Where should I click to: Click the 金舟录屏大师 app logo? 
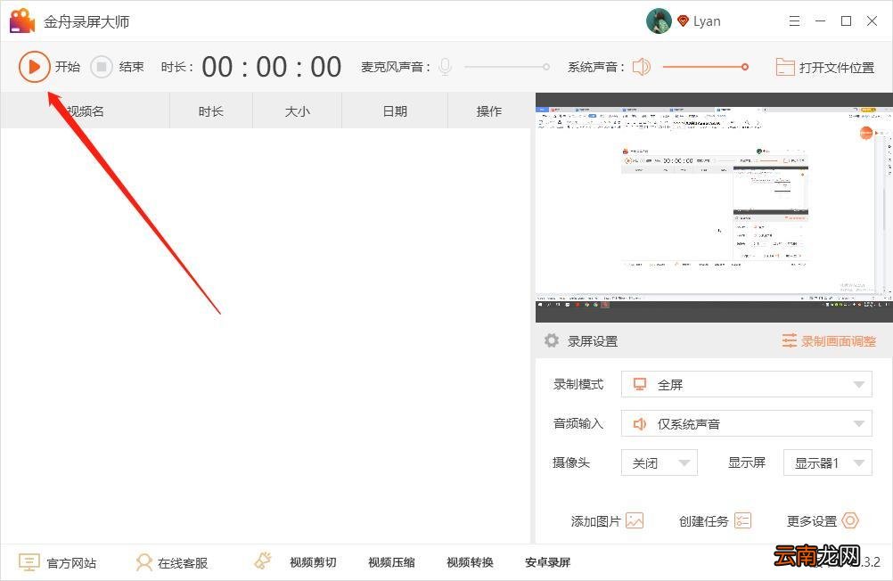(x=21, y=21)
